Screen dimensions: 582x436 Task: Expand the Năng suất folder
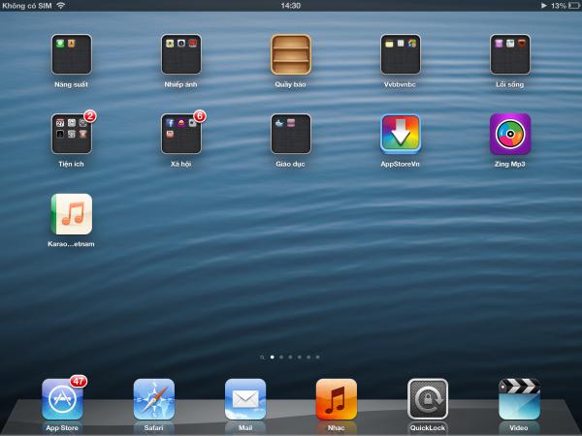(x=72, y=55)
